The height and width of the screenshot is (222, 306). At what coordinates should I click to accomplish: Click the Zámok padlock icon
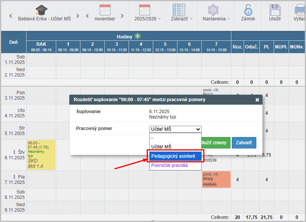[x=248, y=10]
